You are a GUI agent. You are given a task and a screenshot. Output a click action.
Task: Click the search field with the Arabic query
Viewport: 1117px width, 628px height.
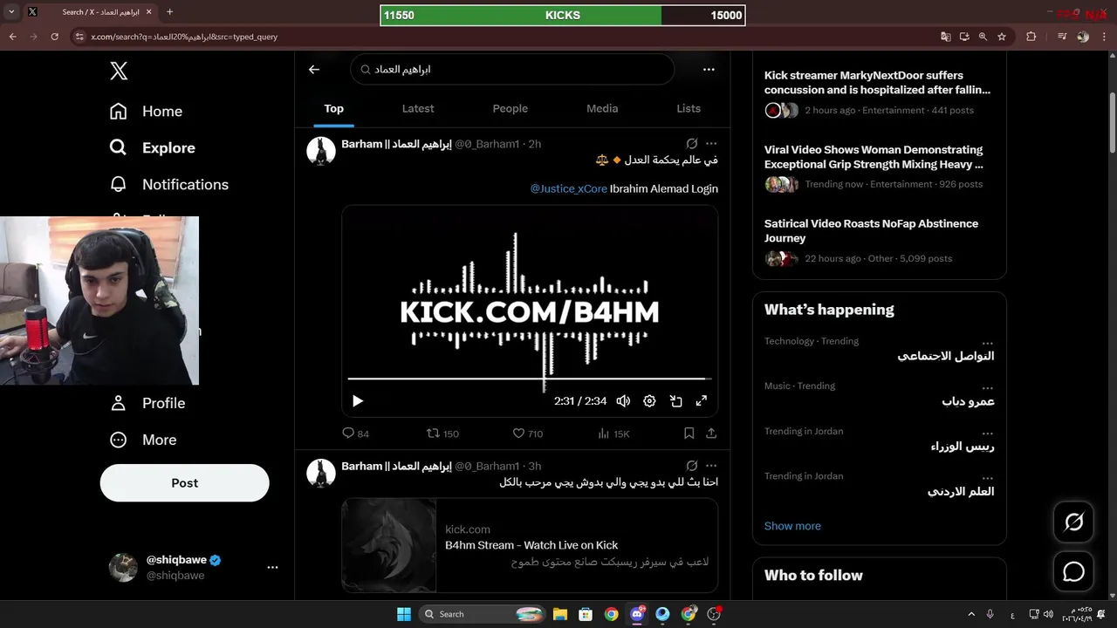512,70
